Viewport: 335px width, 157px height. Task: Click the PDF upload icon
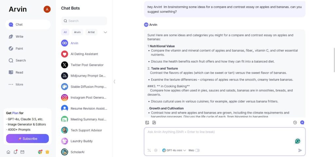click(x=154, y=122)
